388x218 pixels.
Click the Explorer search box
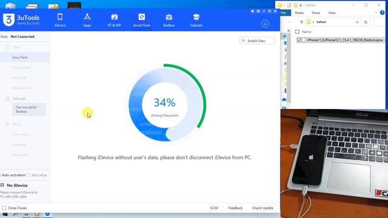(x=380, y=22)
